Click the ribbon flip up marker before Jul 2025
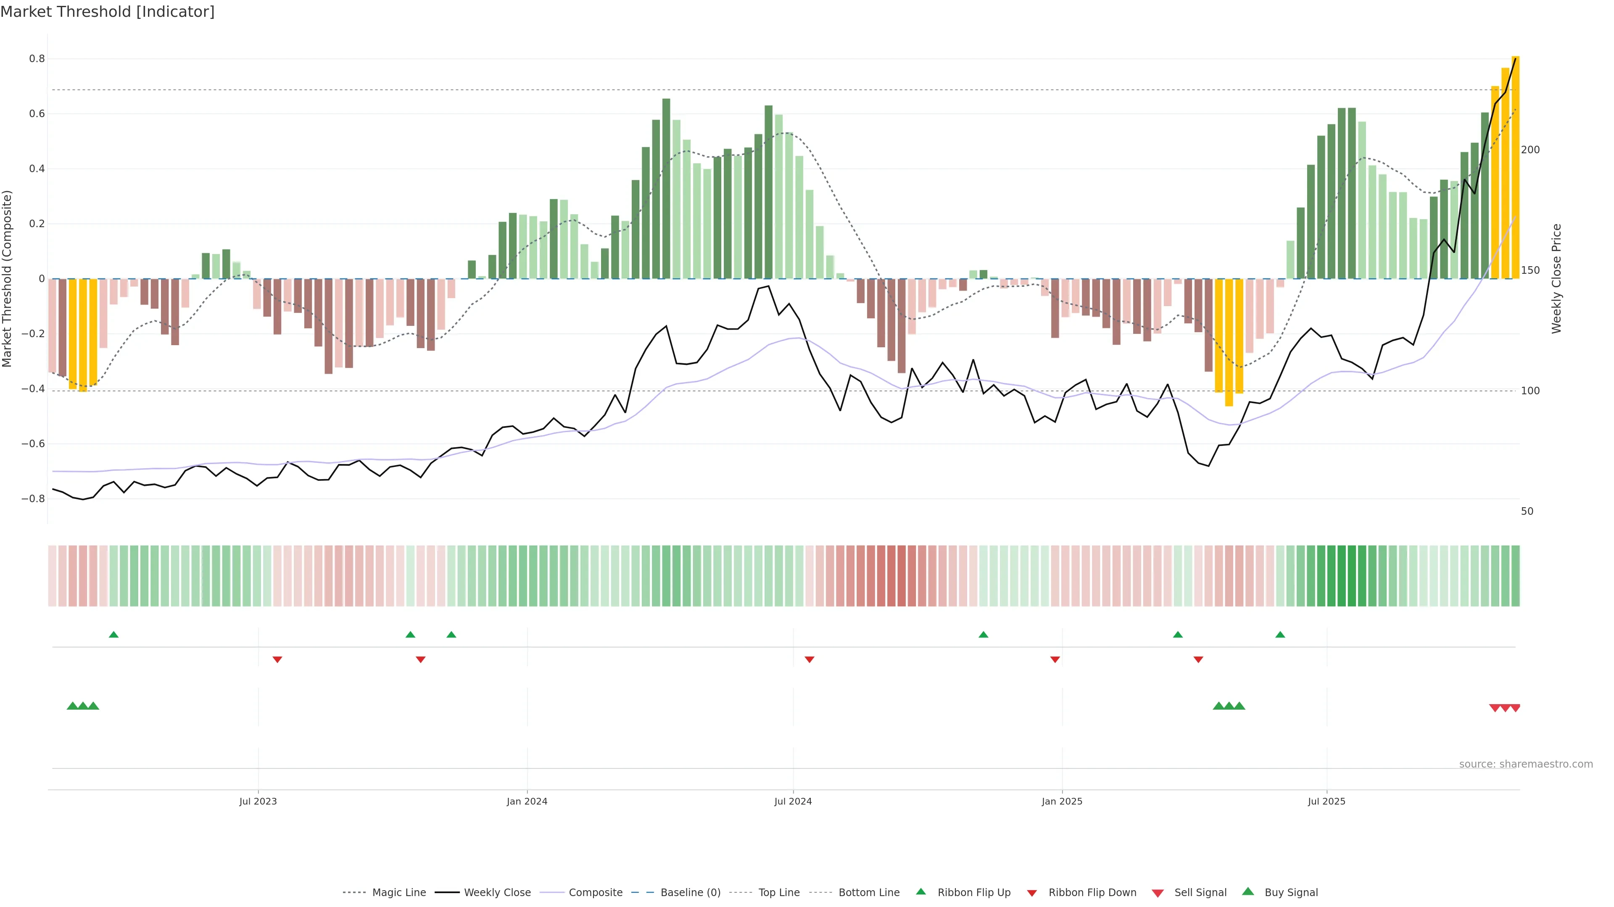 1280,635
